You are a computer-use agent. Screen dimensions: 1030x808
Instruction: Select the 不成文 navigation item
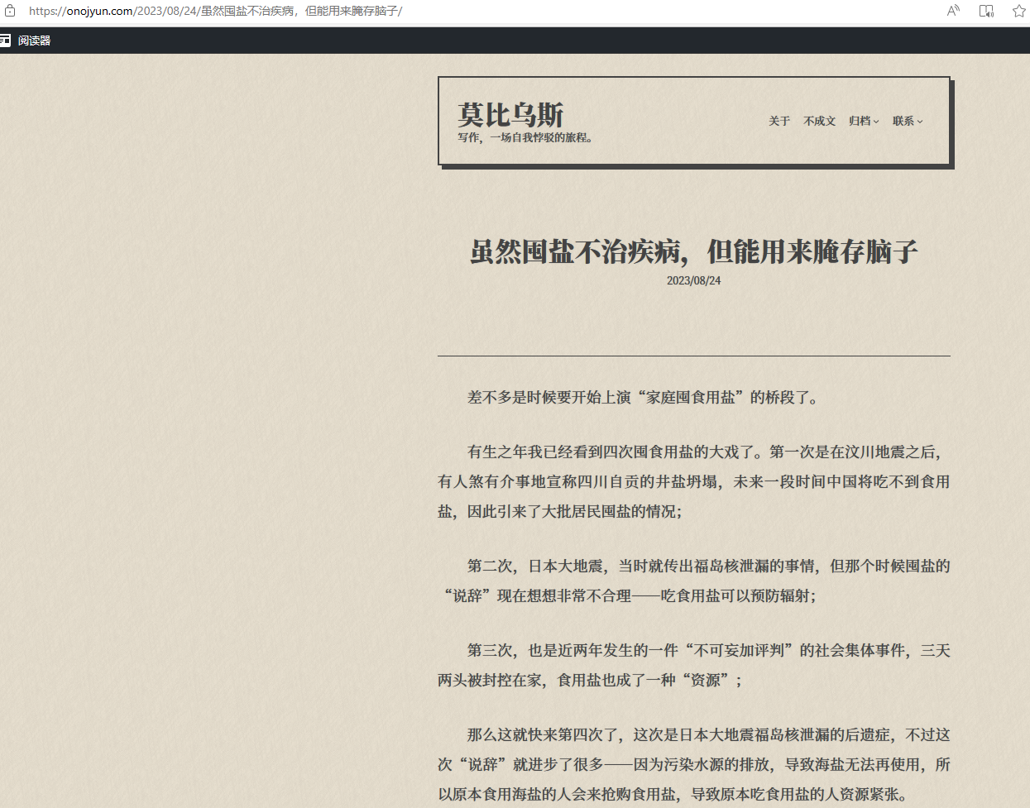(820, 121)
